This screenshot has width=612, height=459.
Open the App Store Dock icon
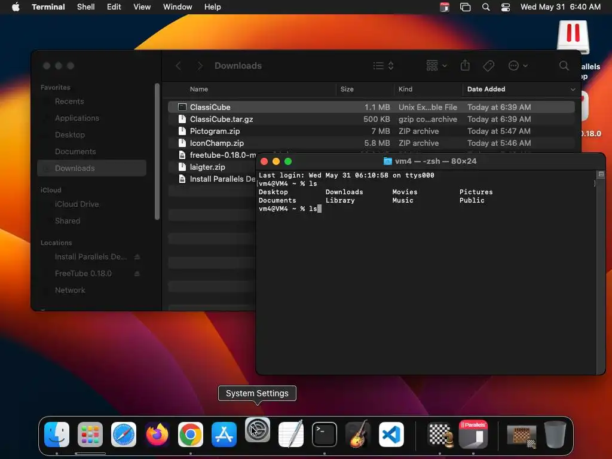point(224,434)
